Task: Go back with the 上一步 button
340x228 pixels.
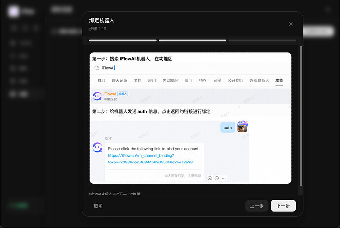Action: [257, 206]
